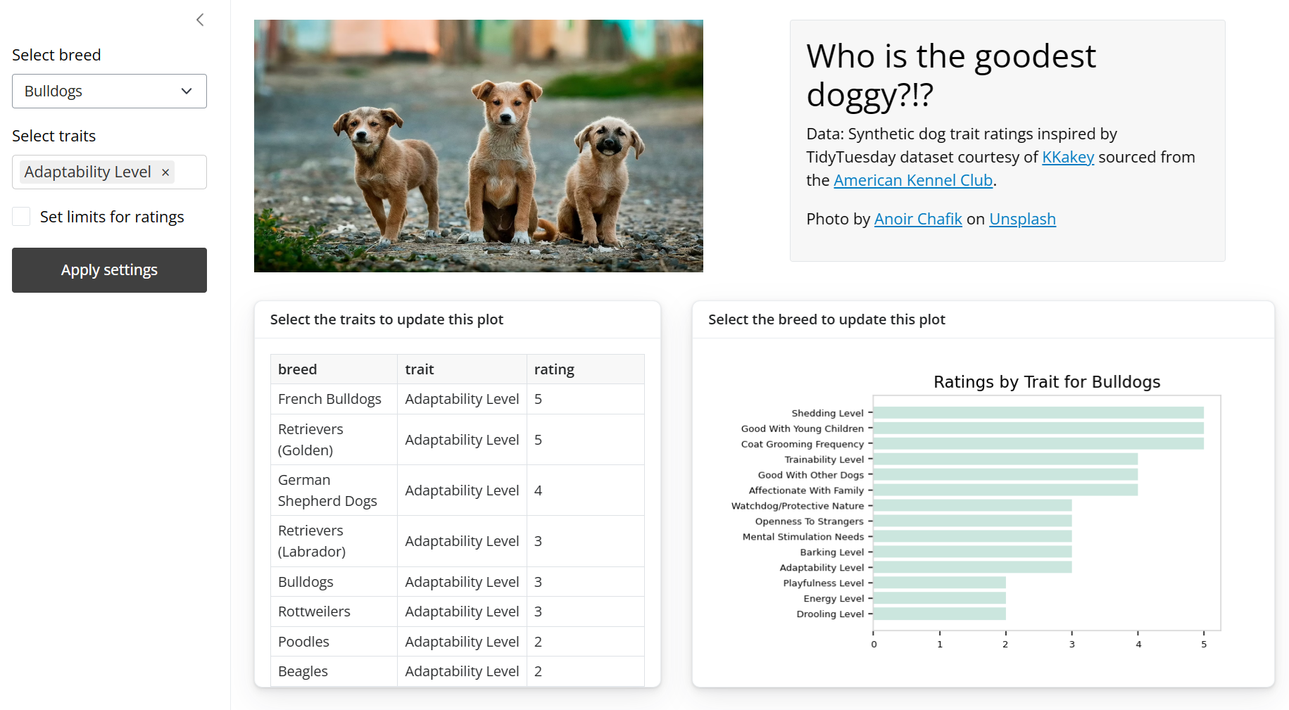Click the breed column header

click(298, 369)
